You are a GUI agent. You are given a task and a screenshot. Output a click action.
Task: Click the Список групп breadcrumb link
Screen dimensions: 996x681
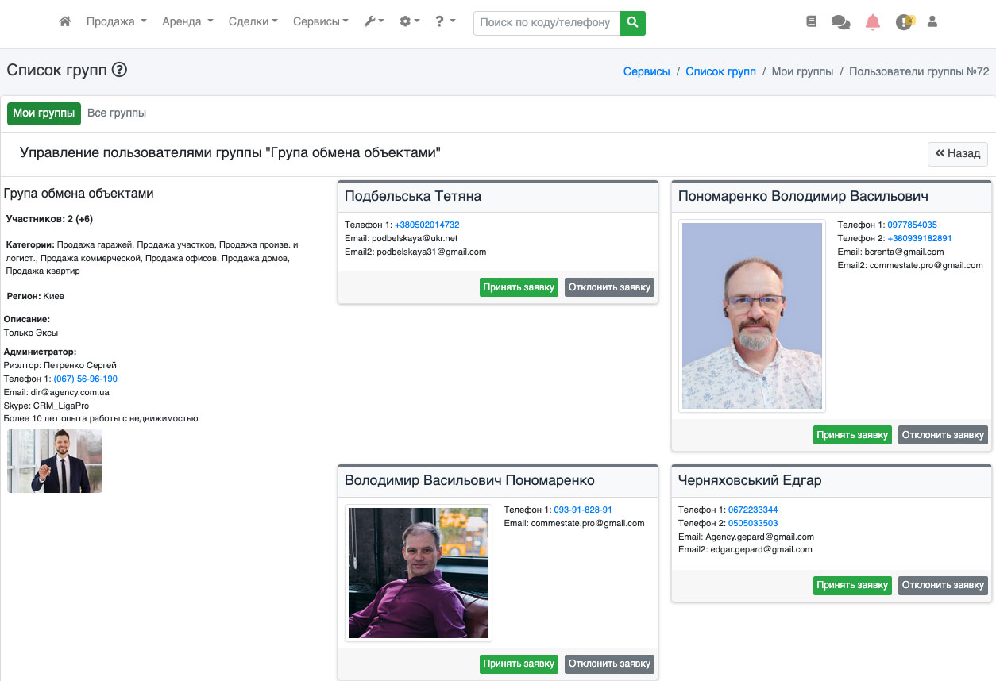click(x=720, y=71)
